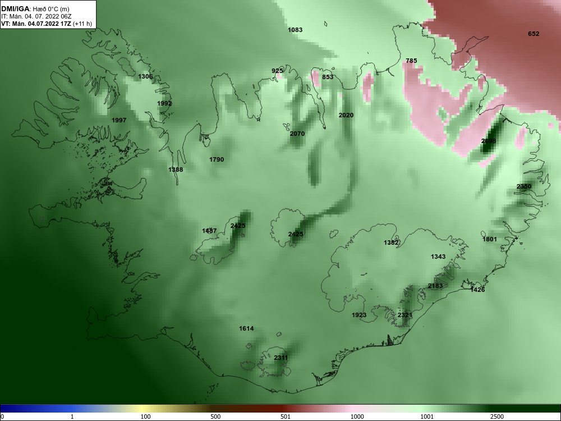The width and height of the screenshot is (561, 421).
Task: Click the 2311 value label
Action: [281, 358]
